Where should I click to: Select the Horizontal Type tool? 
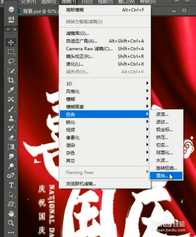point(11,185)
